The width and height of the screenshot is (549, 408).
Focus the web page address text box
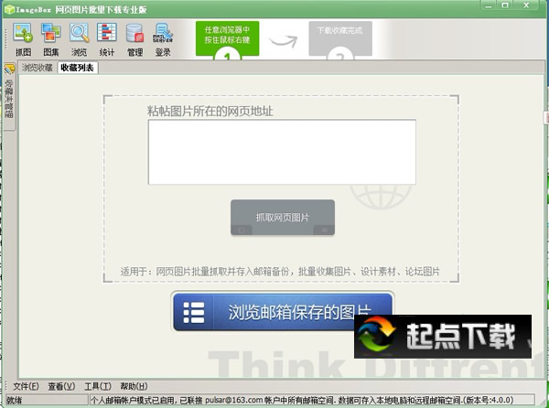coord(282,152)
